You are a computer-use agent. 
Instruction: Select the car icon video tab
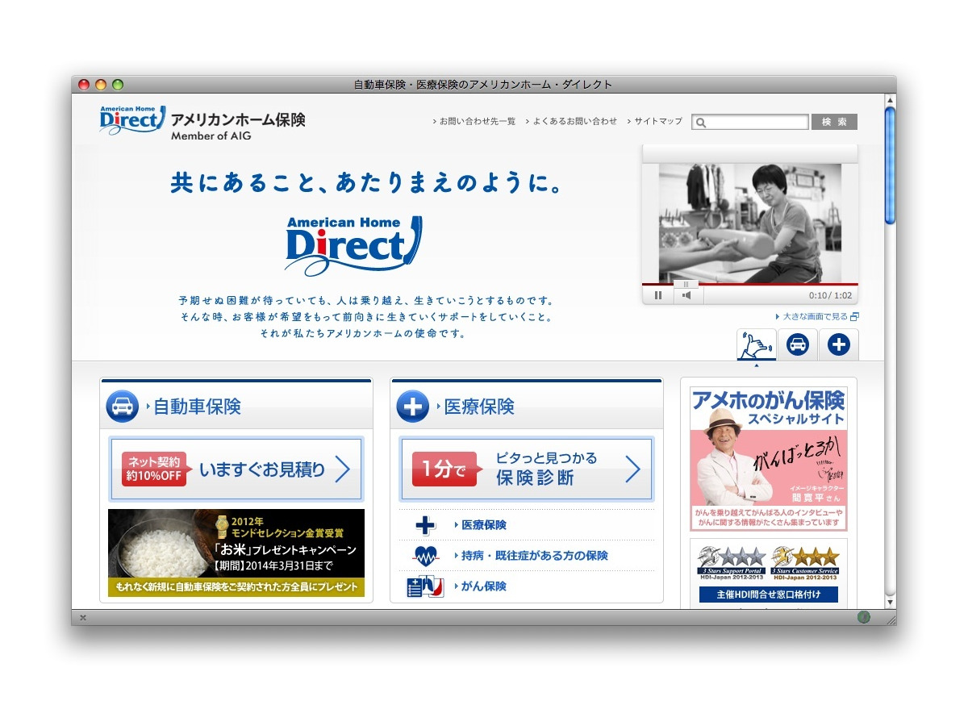[798, 344]
